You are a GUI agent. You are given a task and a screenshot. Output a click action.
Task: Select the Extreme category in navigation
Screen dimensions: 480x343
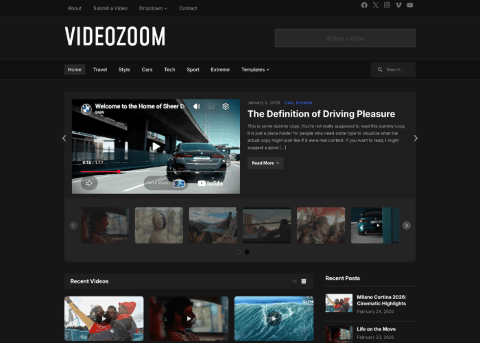tap(220, 69)
